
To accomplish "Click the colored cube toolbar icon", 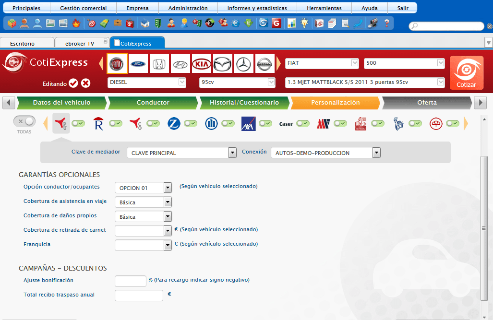I will (12, 23).
